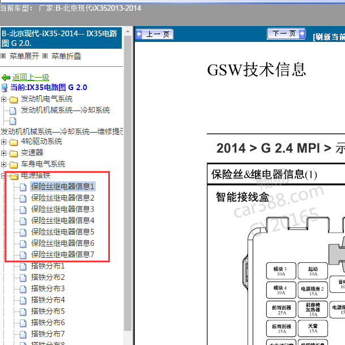Click 当前:IX35电路图 G 2.0 heading
Viewport: 345px width, 345px height.
[49, 87]
